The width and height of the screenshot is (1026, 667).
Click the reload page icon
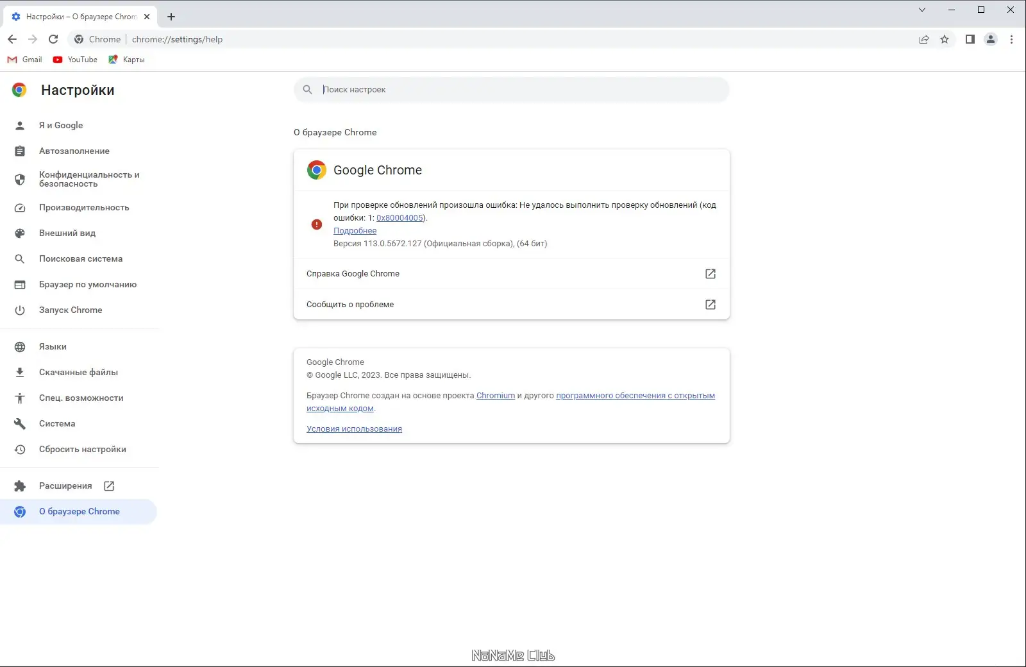[53, 39]
